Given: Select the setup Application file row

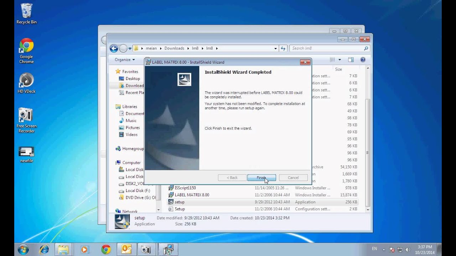Looking at the screenshot, I should (x=263, y=202).
